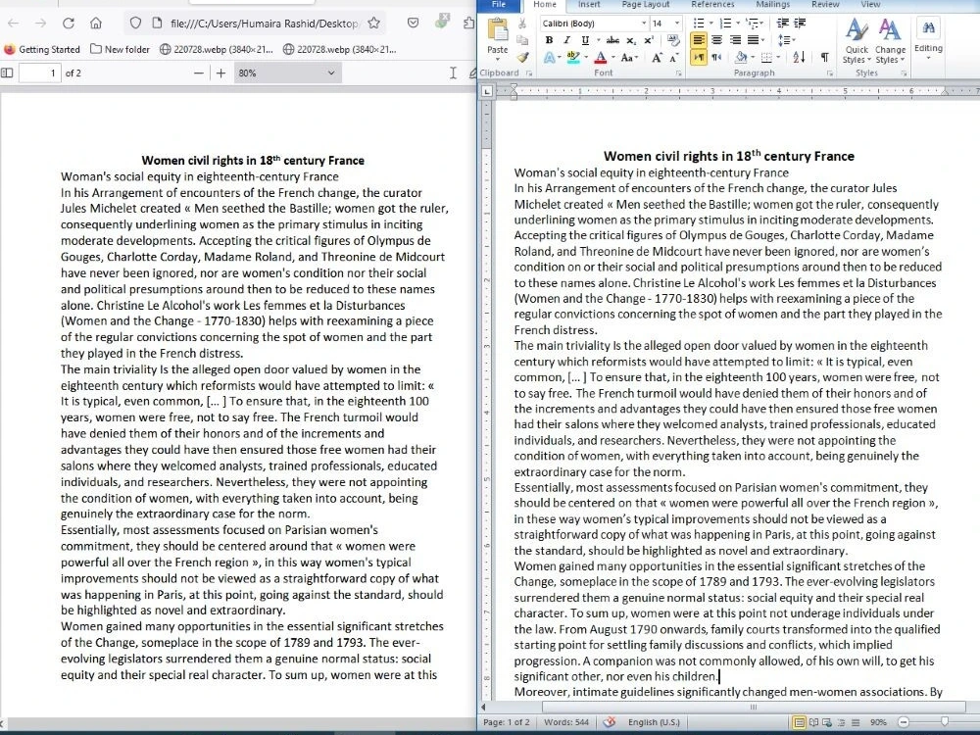The image size is (980, 735).
Task: Open the Quick Styles gallery dropdown
Action: 857,40
